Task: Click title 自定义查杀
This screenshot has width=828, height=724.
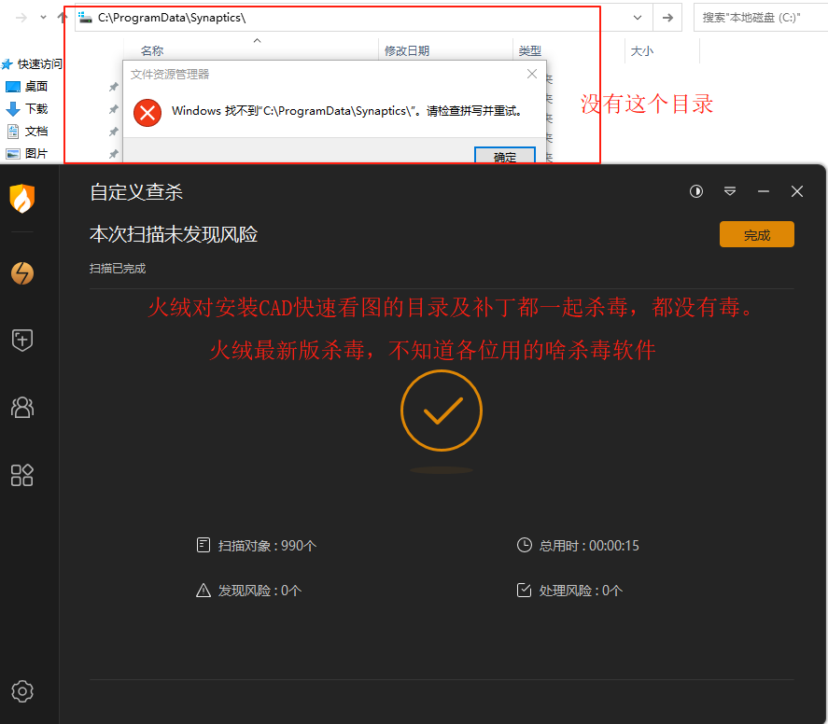Action: click(136, 192)
